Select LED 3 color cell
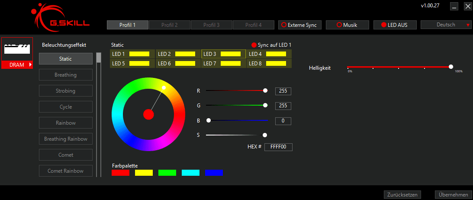 point(224,54)
